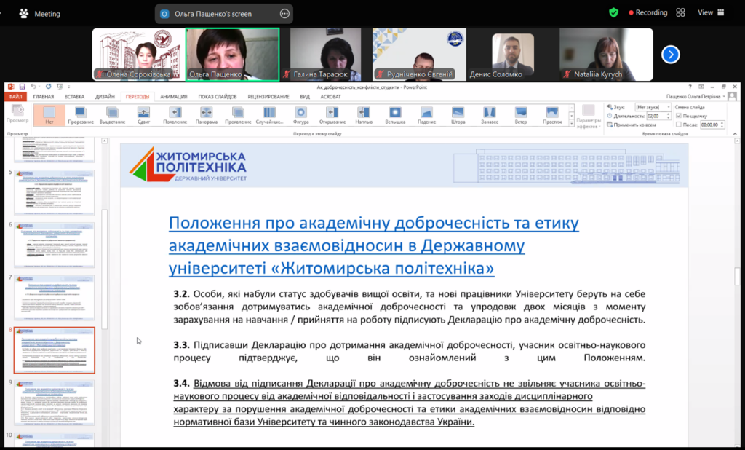Open the Звук sound dropdown
Image resolution: width=745 pixels, height=450 pixels.
653,107
